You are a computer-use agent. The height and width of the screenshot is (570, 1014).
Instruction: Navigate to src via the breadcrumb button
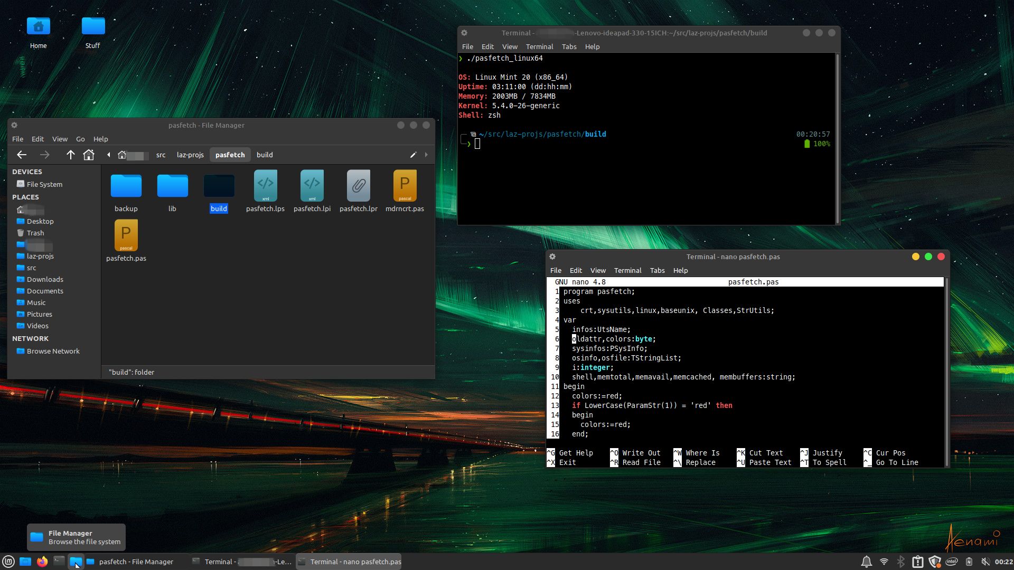(x=161, y=155)
